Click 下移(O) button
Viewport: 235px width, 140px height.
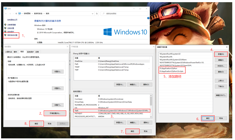click(x=221, y=86)
